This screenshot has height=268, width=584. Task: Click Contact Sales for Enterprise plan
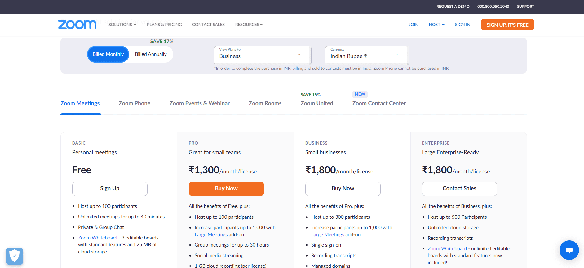click(459, 189)
